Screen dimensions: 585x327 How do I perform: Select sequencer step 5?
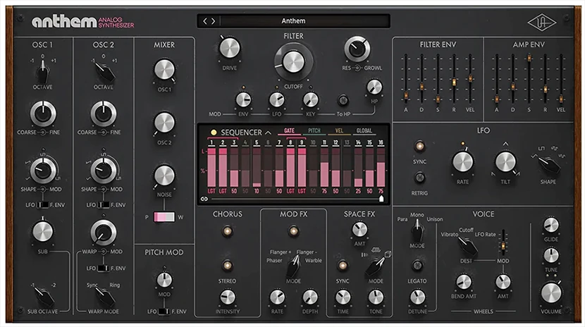257,142
